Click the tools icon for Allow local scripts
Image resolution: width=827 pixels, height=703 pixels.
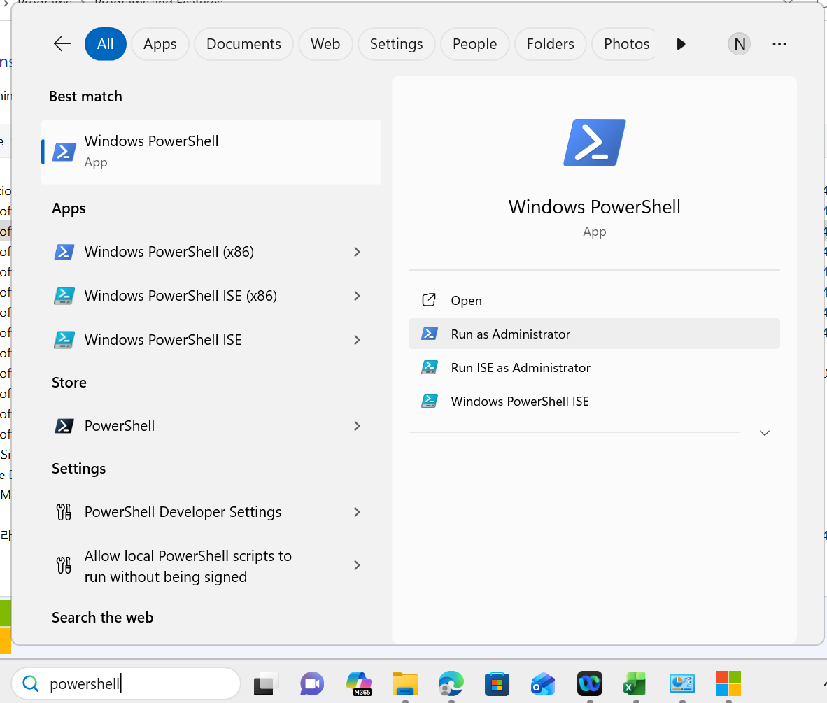tap(64, 565)
